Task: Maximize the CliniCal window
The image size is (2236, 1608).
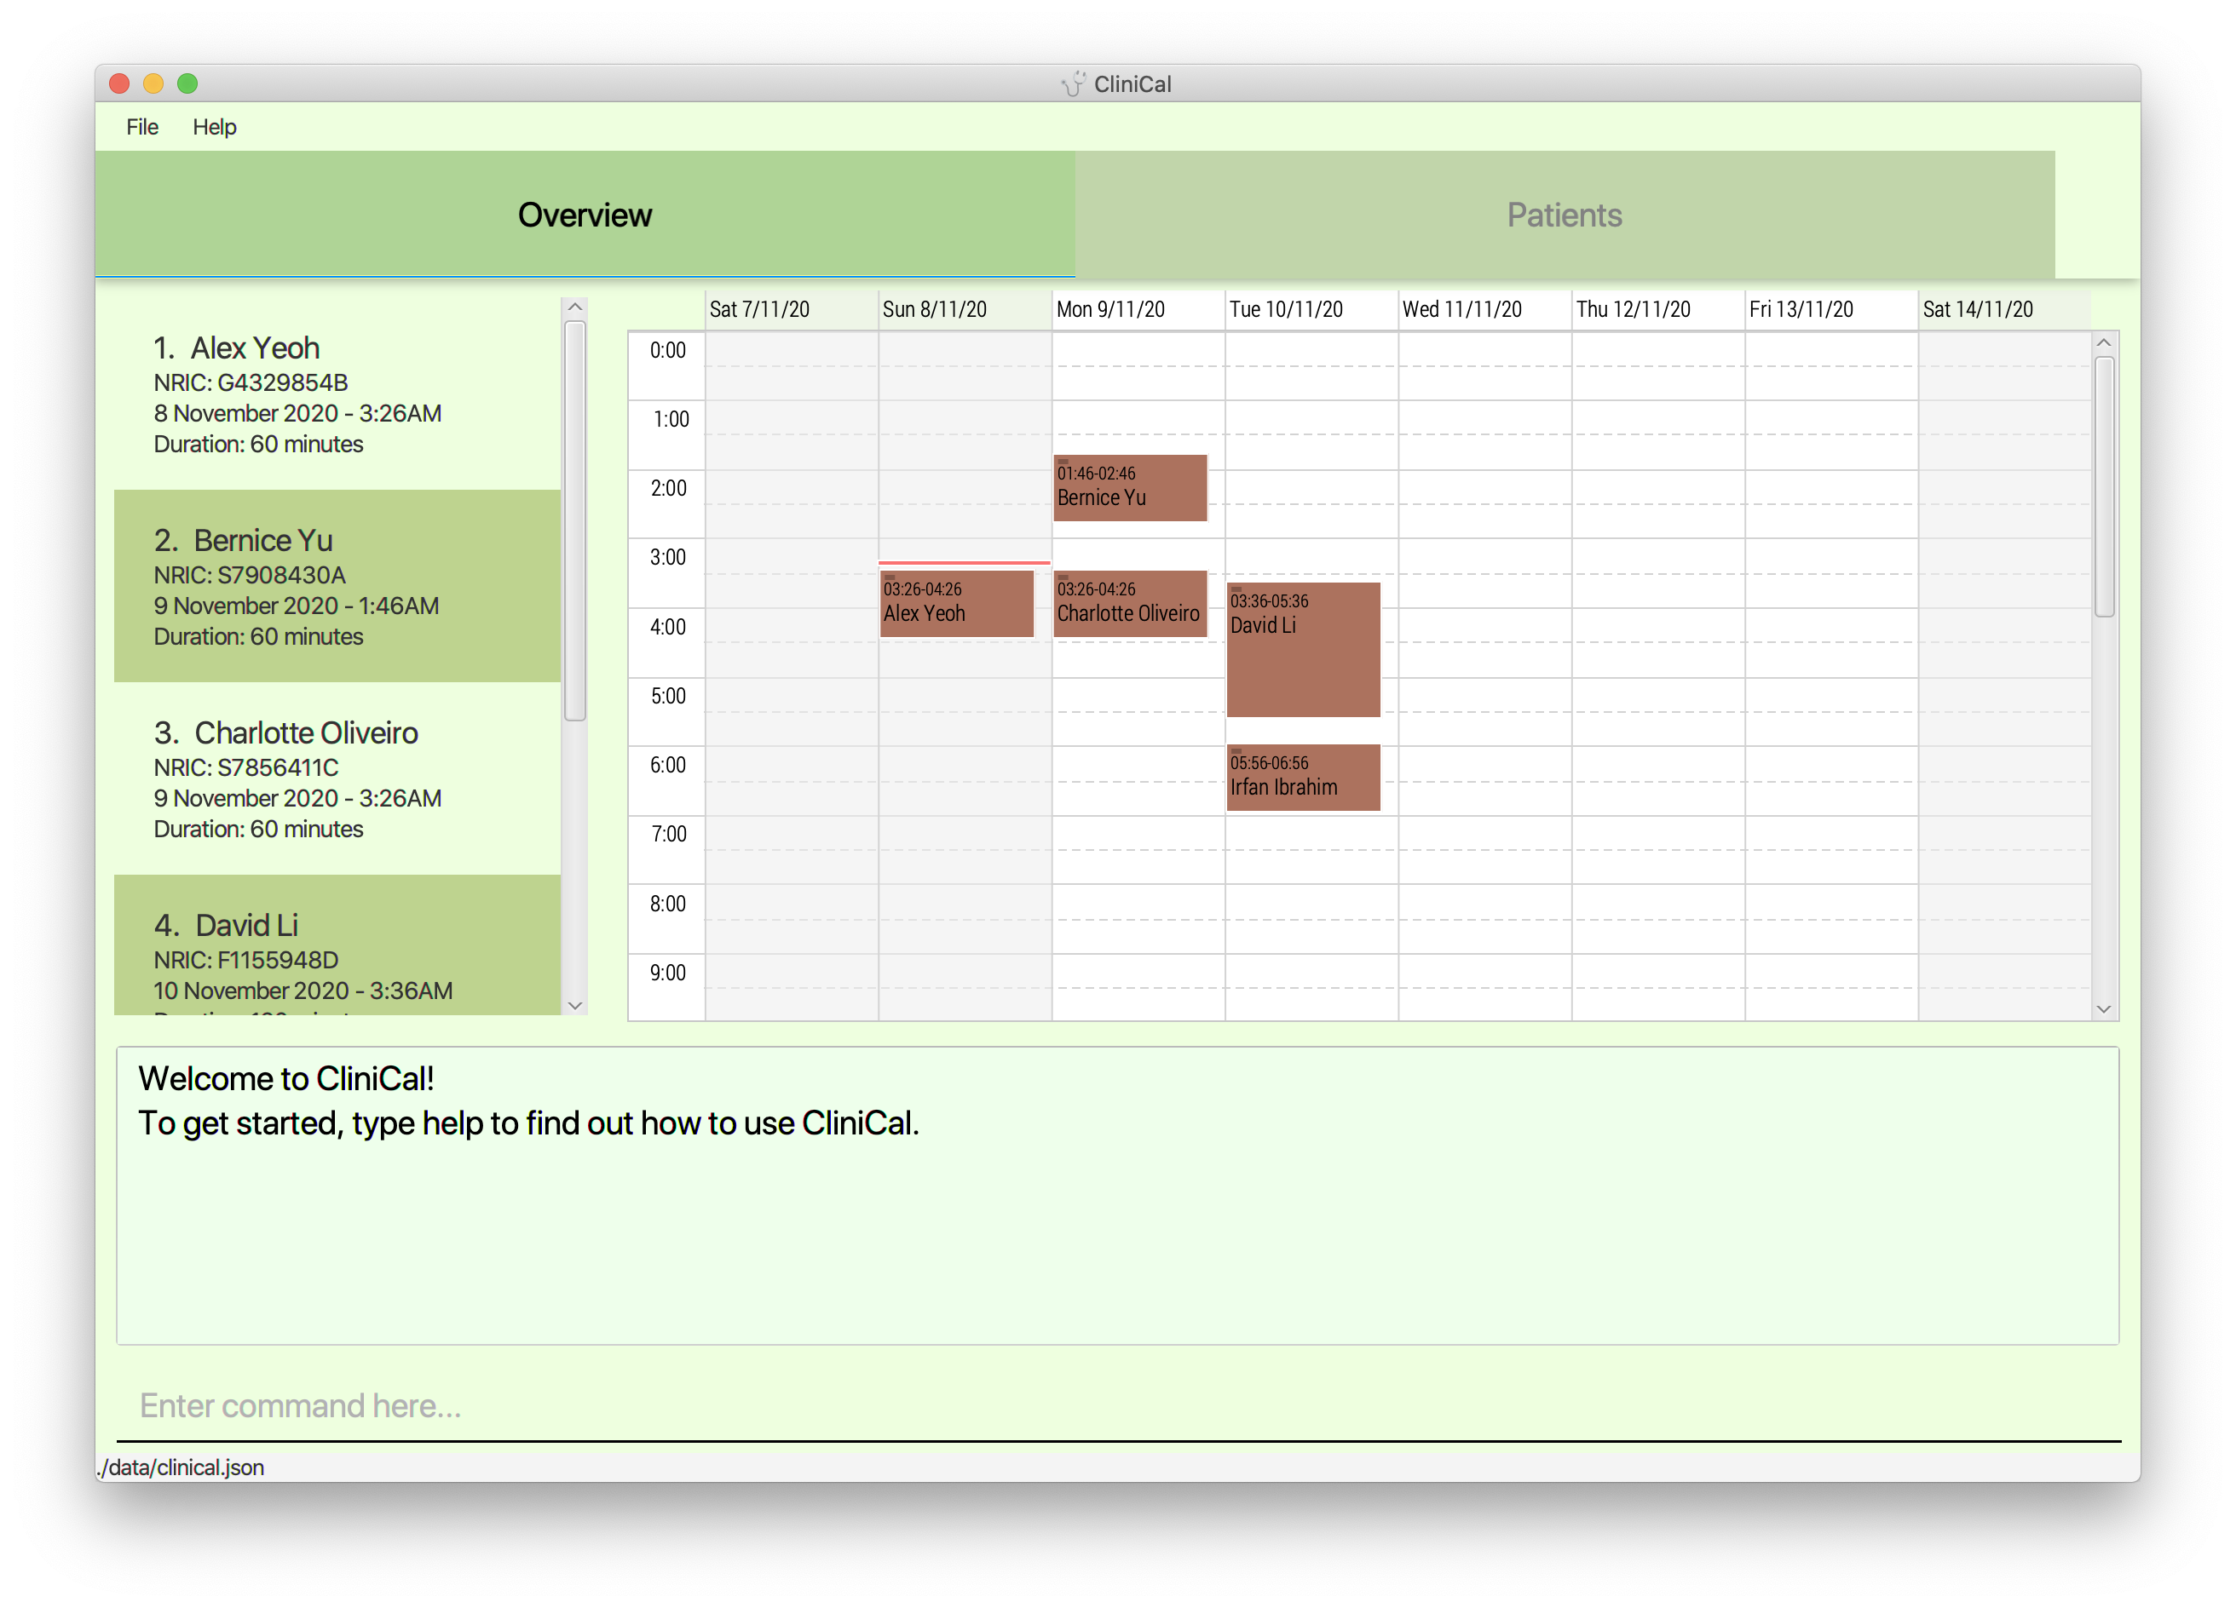Action: [x=187, y=83]
